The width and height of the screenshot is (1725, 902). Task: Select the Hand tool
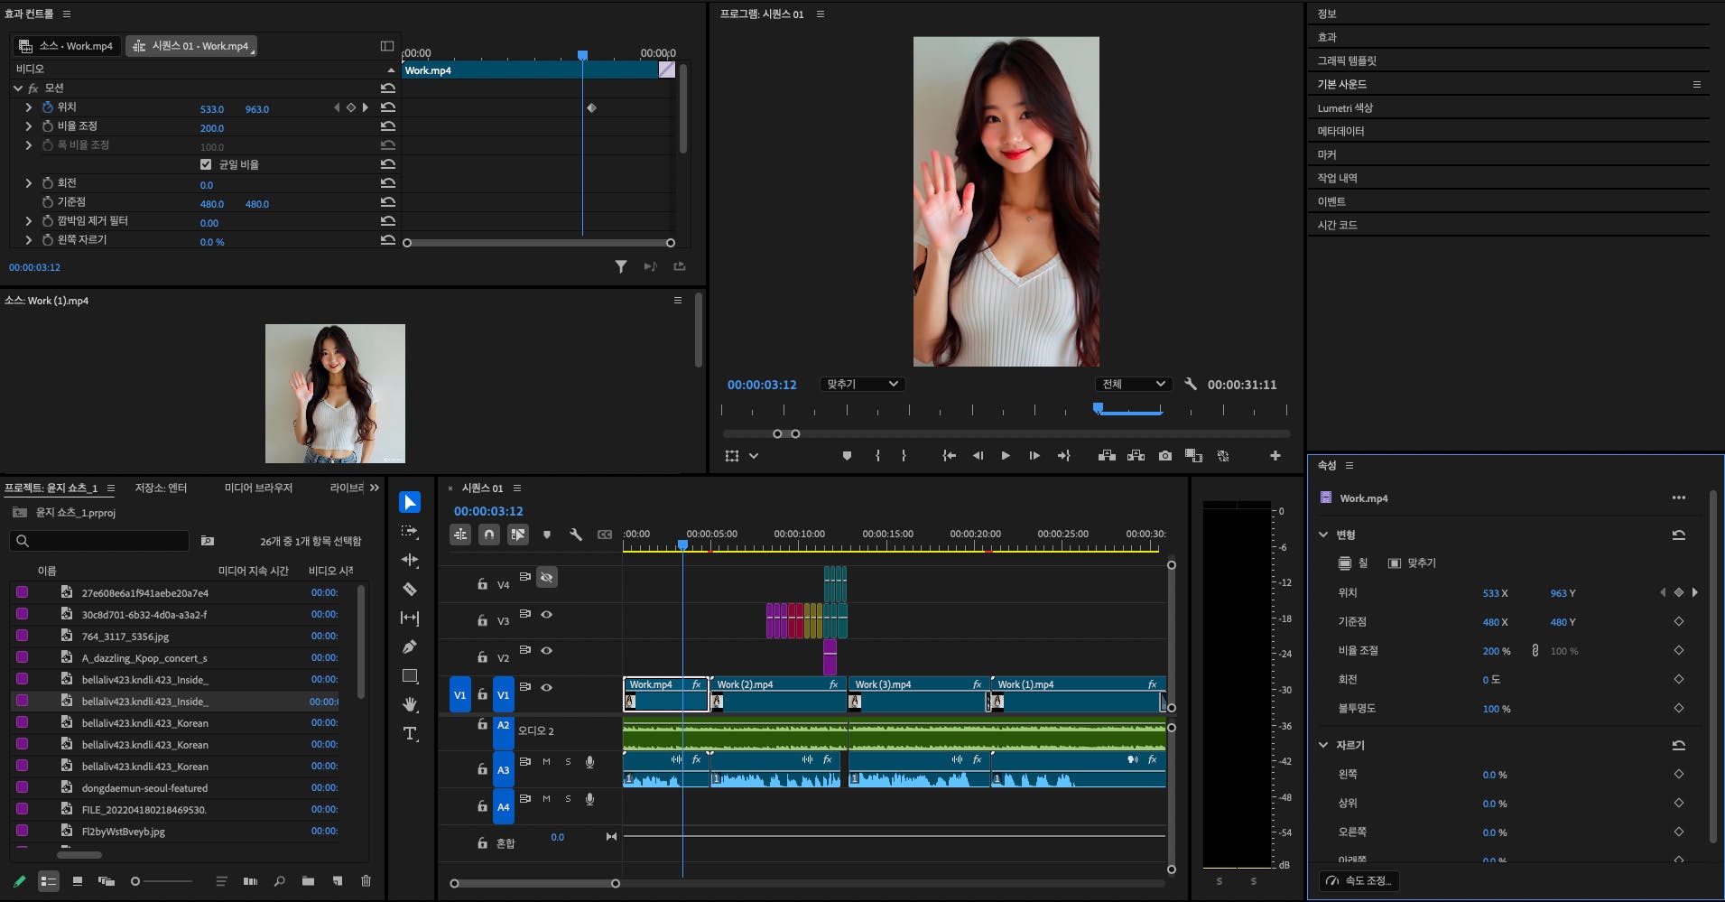[410, 704]
